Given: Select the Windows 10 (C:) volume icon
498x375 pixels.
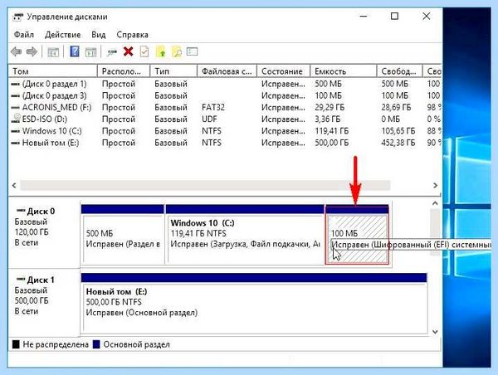Looking at the screenshot, I should click(x=15, y=131).
